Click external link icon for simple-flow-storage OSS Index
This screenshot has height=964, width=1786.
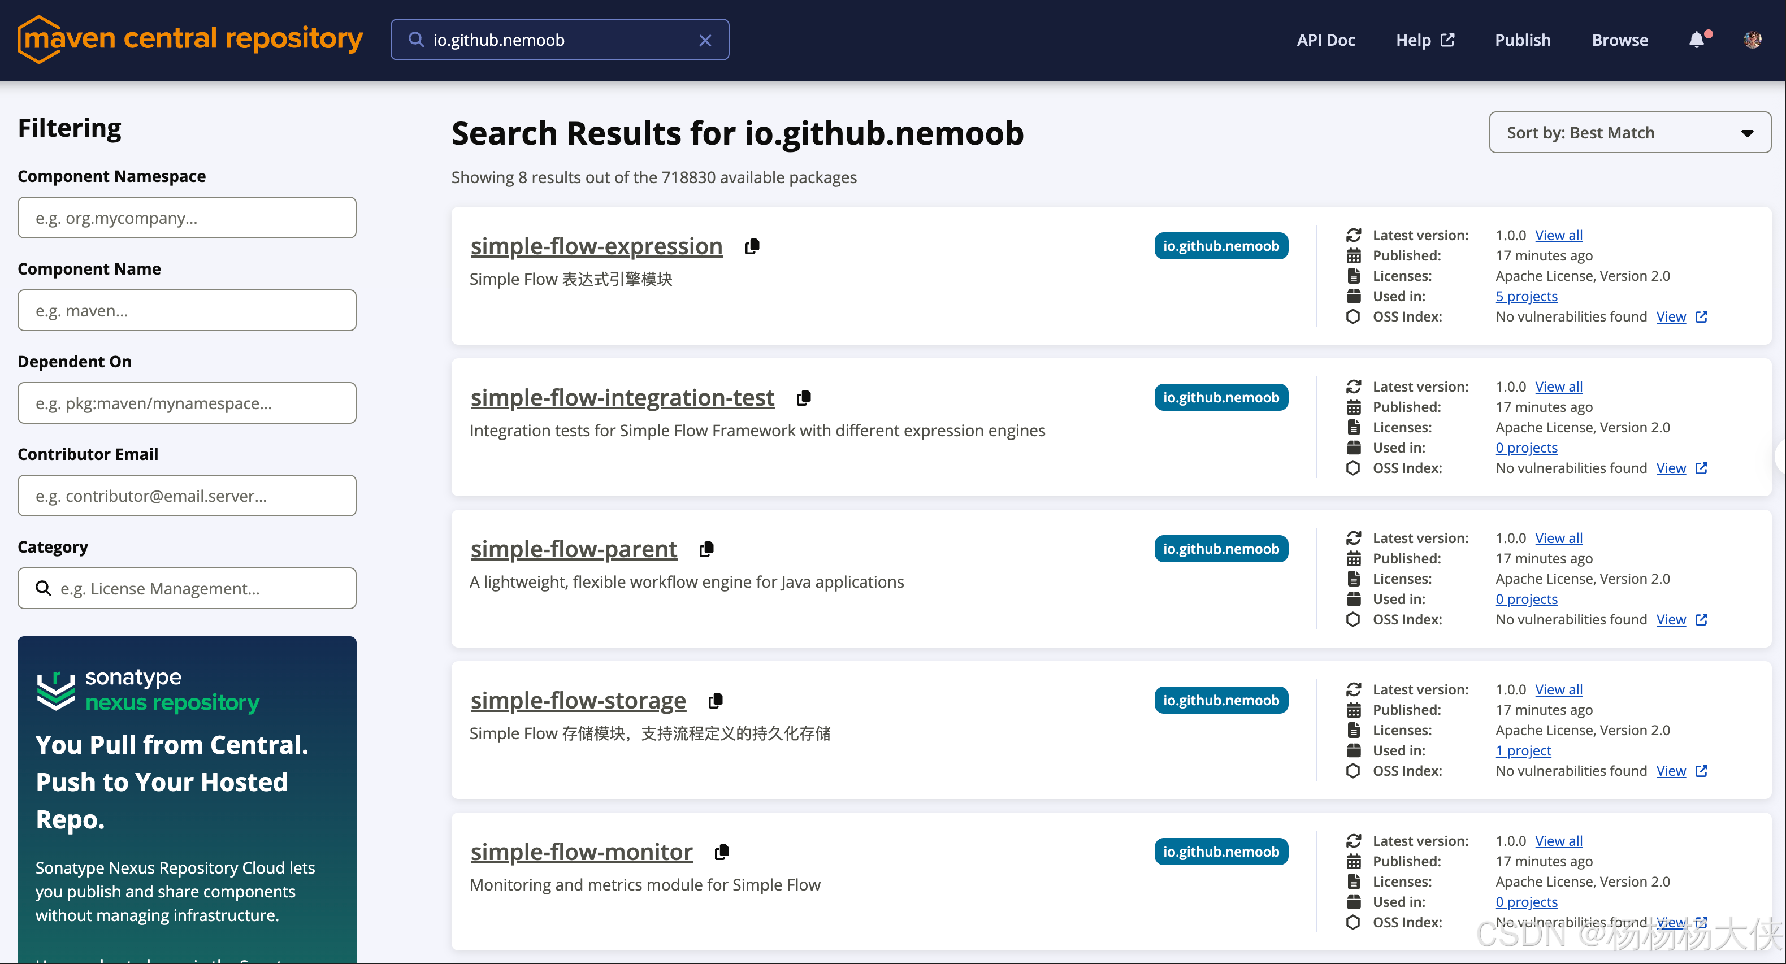coord(1701,771)
